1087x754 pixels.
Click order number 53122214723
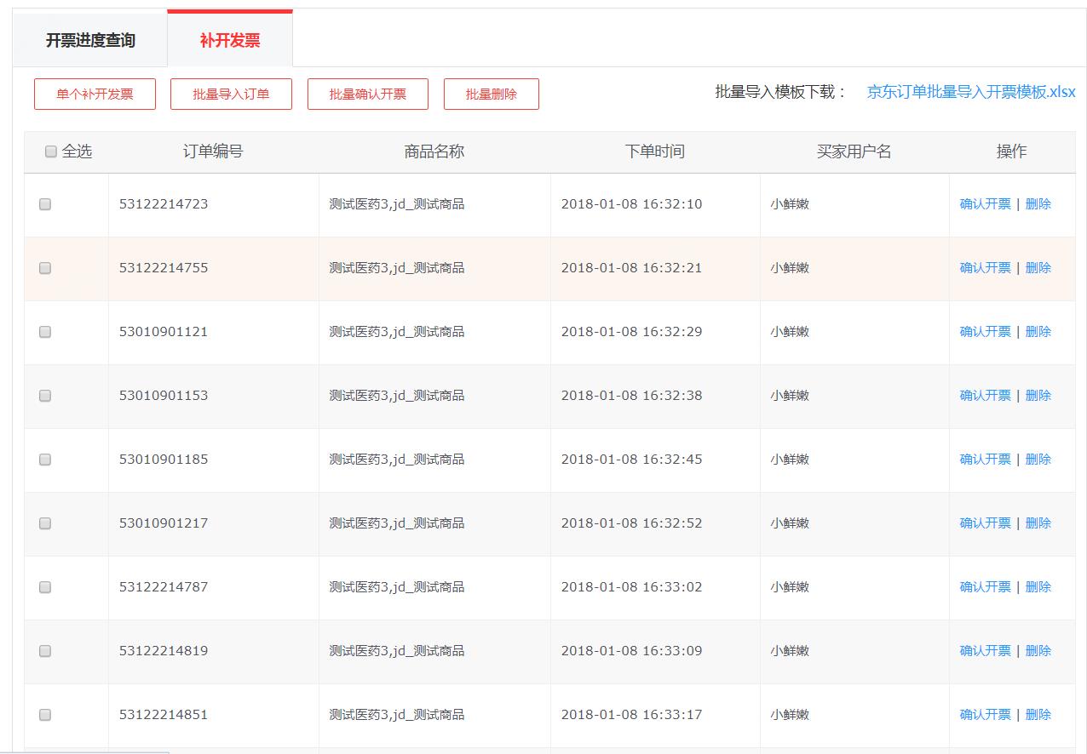tap(164, 204)
